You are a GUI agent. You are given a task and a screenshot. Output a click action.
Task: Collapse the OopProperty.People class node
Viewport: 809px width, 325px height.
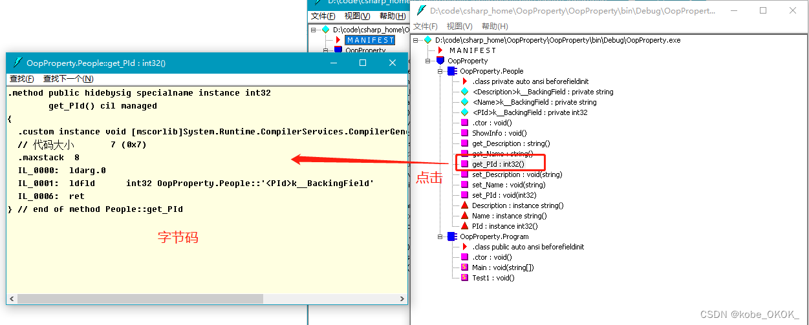(441, 71)
